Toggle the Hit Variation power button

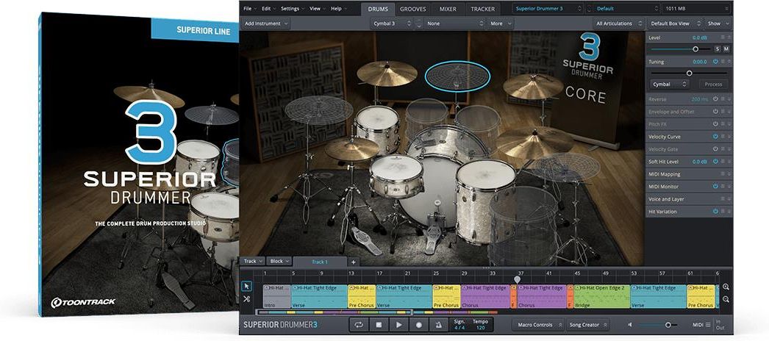(715, 212)
